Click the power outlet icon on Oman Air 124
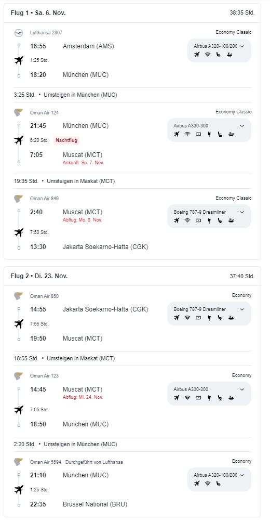 209,134
